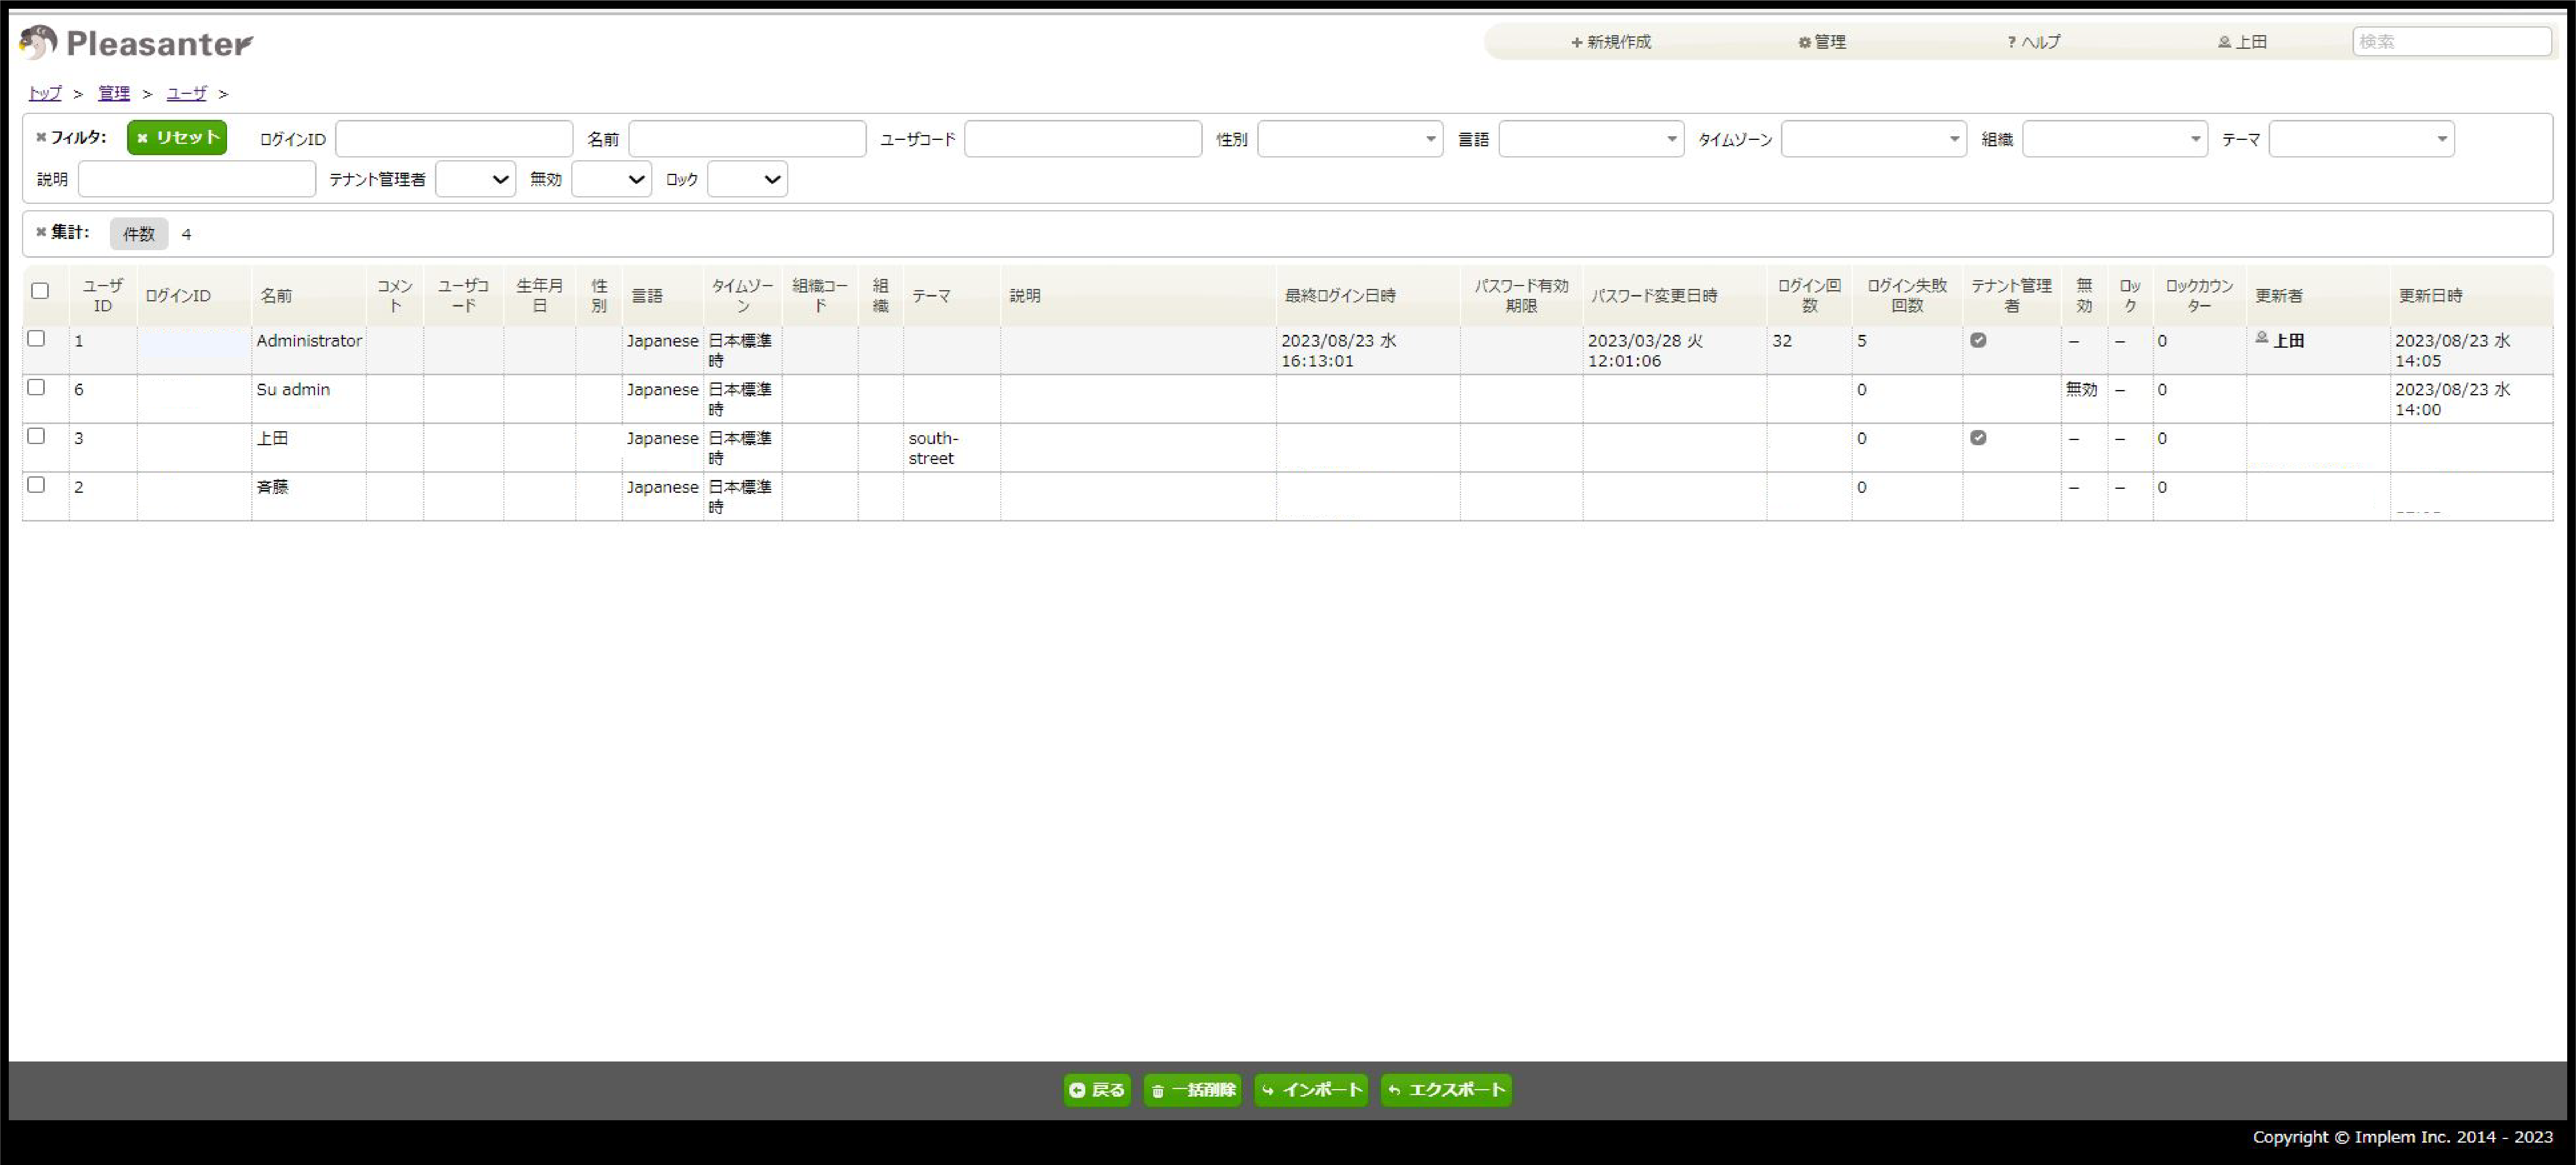Open the ヘルプ menu
The image size is (2576, 1165).
pyautogui.click(x=2033, y=42)
